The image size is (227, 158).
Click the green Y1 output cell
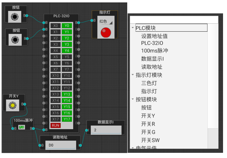[67, 32]
